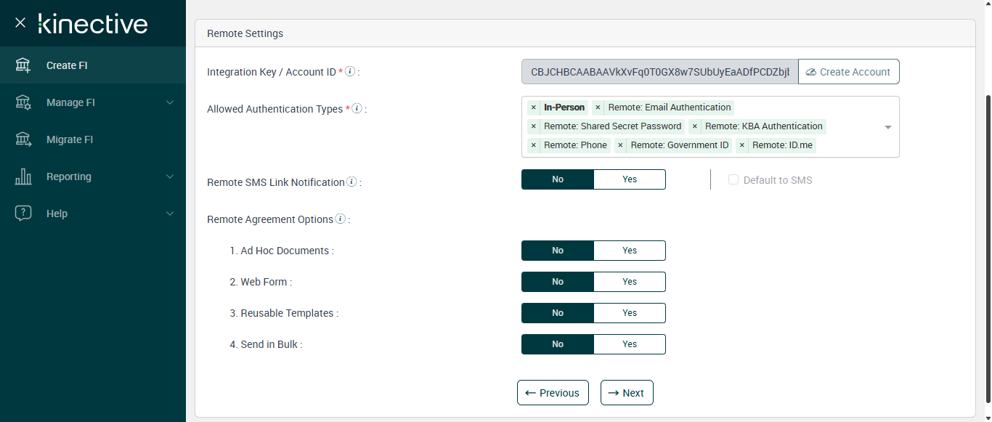Click info icon next to Remote Agreement Options

[340, 219]
